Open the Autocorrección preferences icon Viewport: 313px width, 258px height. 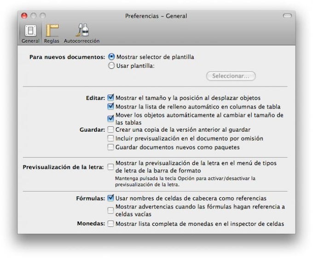81,33
